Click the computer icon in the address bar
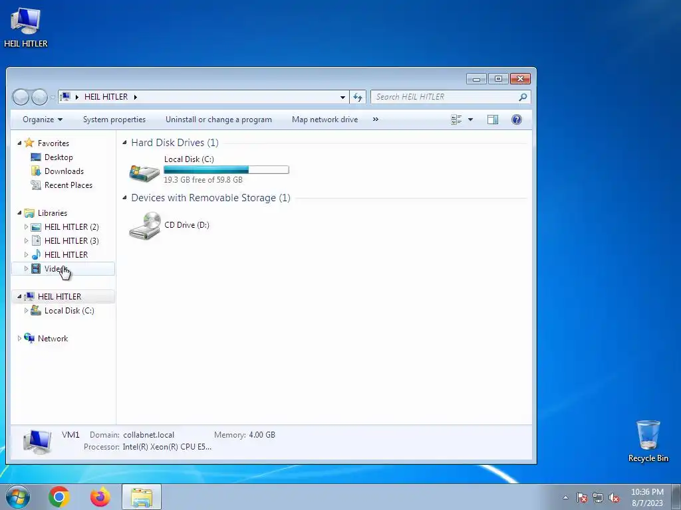 (x=65, y=97)
